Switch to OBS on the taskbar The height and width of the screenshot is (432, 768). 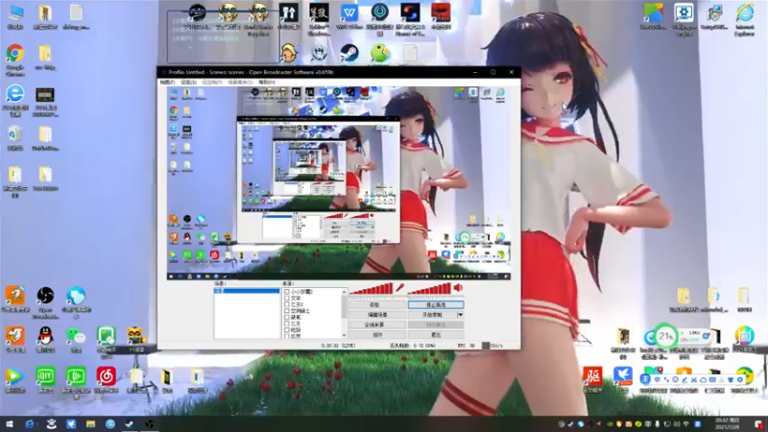[x=150, y=423]
